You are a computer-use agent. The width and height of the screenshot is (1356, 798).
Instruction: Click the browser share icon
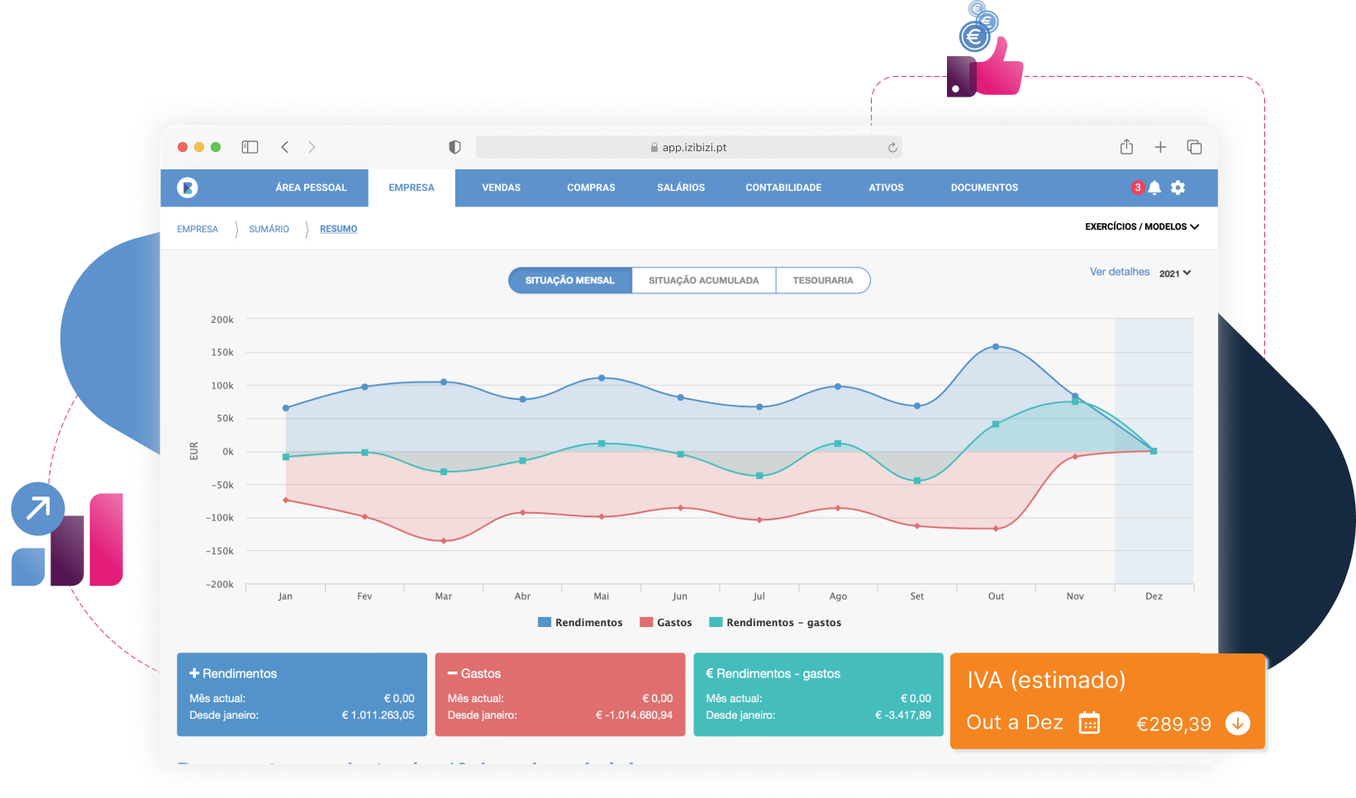pyautogui.click(x=1126, y=147)
